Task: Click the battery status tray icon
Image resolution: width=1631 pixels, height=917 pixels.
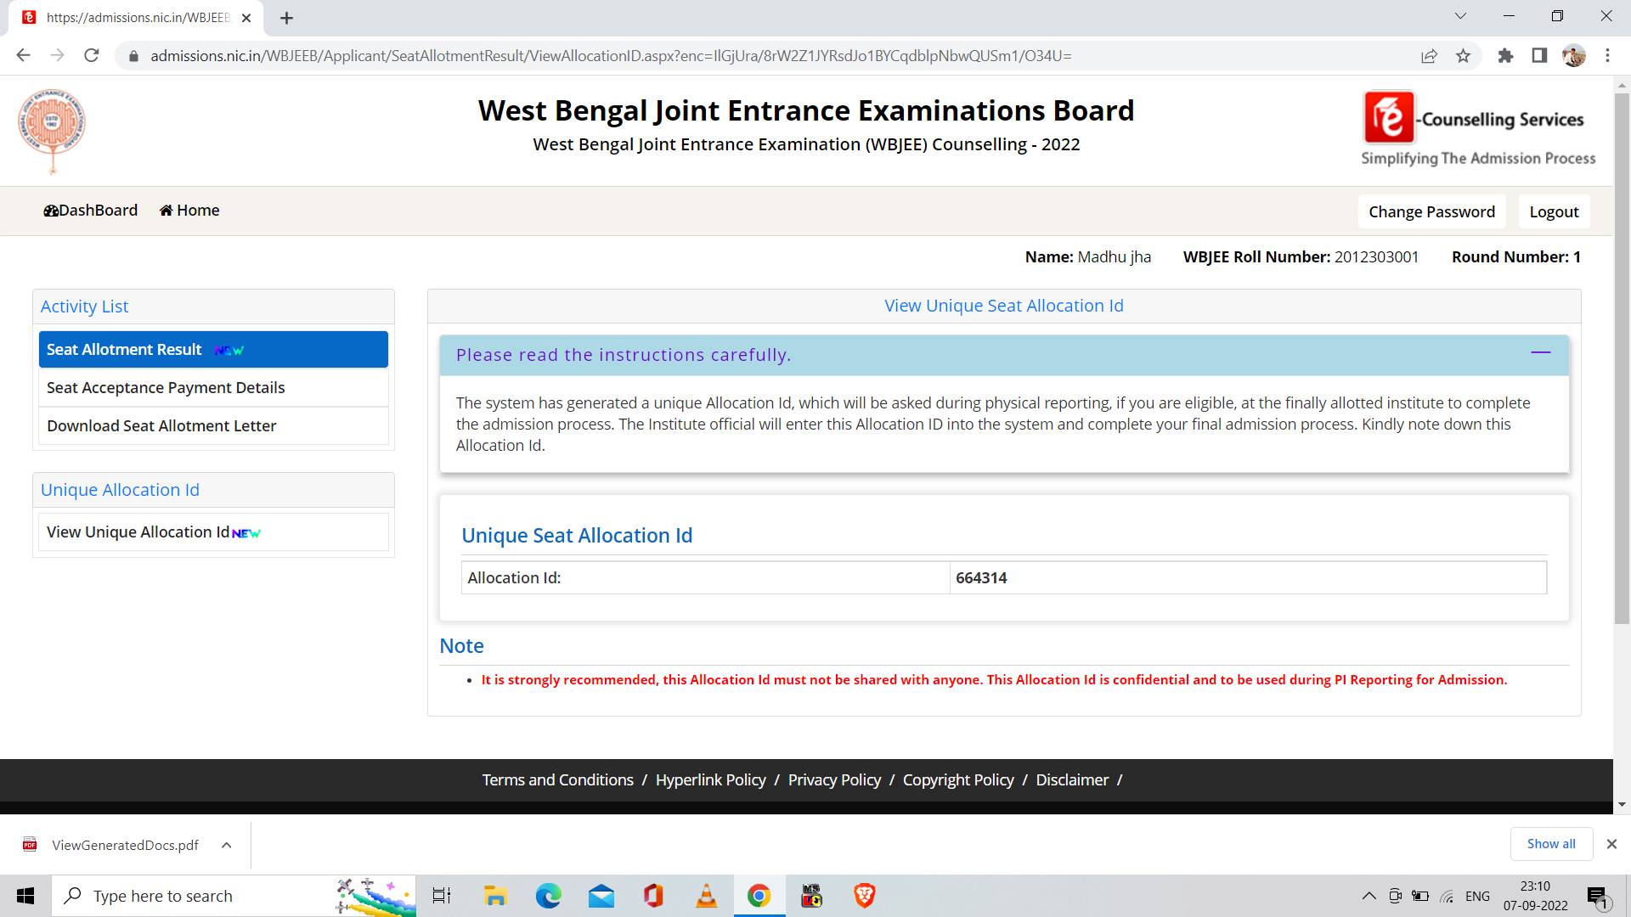Action: pyautogui.click(x=1420, y=896)
